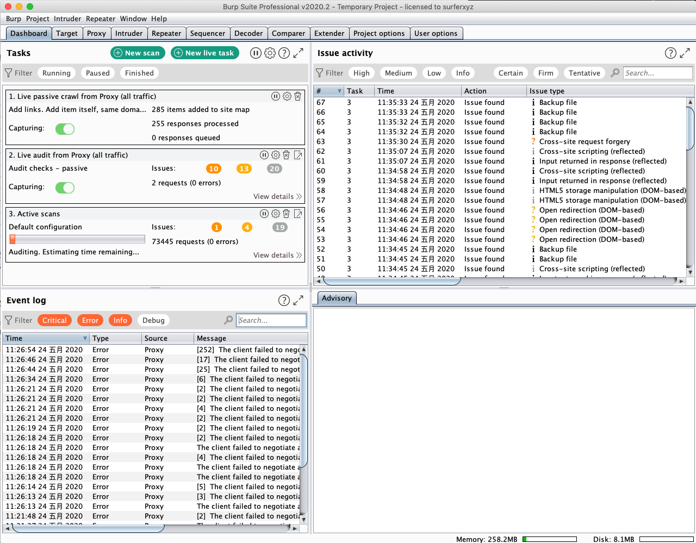Click the Event log search magnifier icon

click(x=228, y=320)
